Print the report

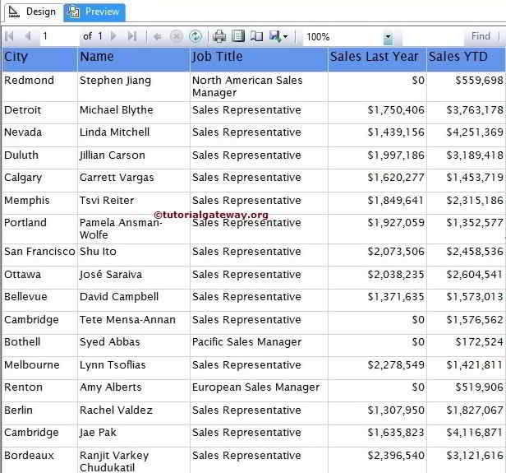point(219,36)
